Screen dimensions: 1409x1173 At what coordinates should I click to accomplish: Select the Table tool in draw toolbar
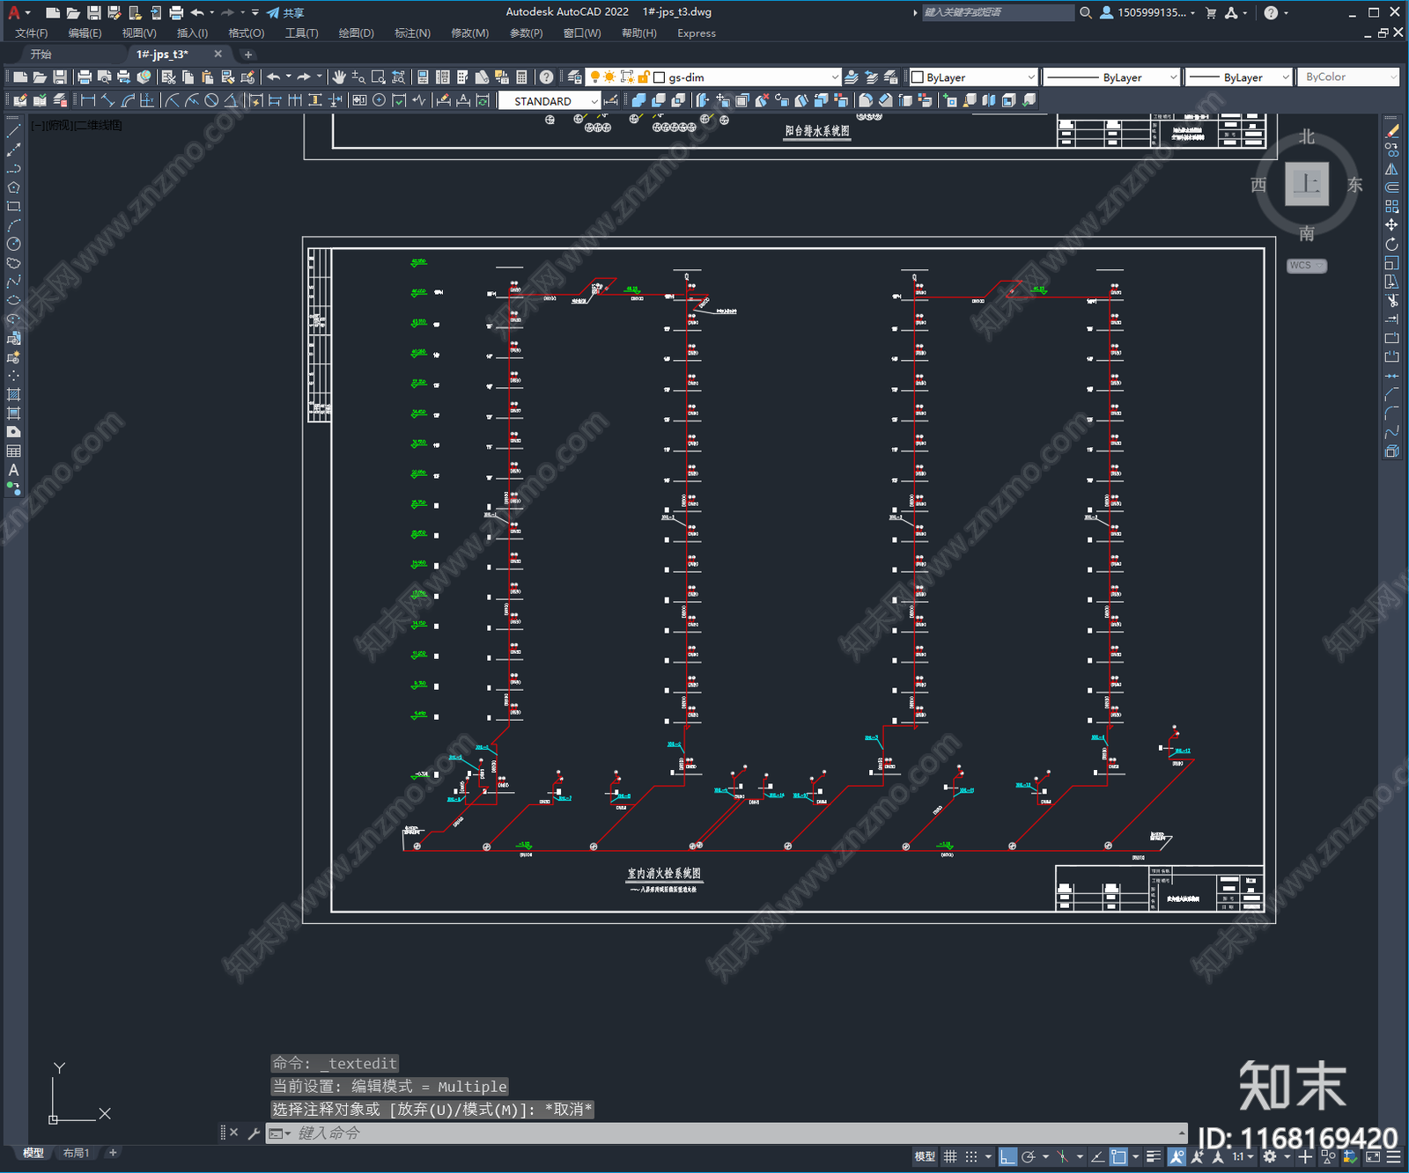point(13,451)
